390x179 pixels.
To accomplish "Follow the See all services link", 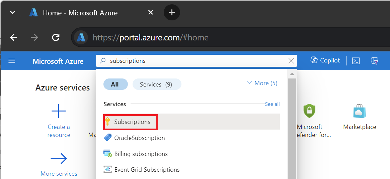I will pos(272,104).
